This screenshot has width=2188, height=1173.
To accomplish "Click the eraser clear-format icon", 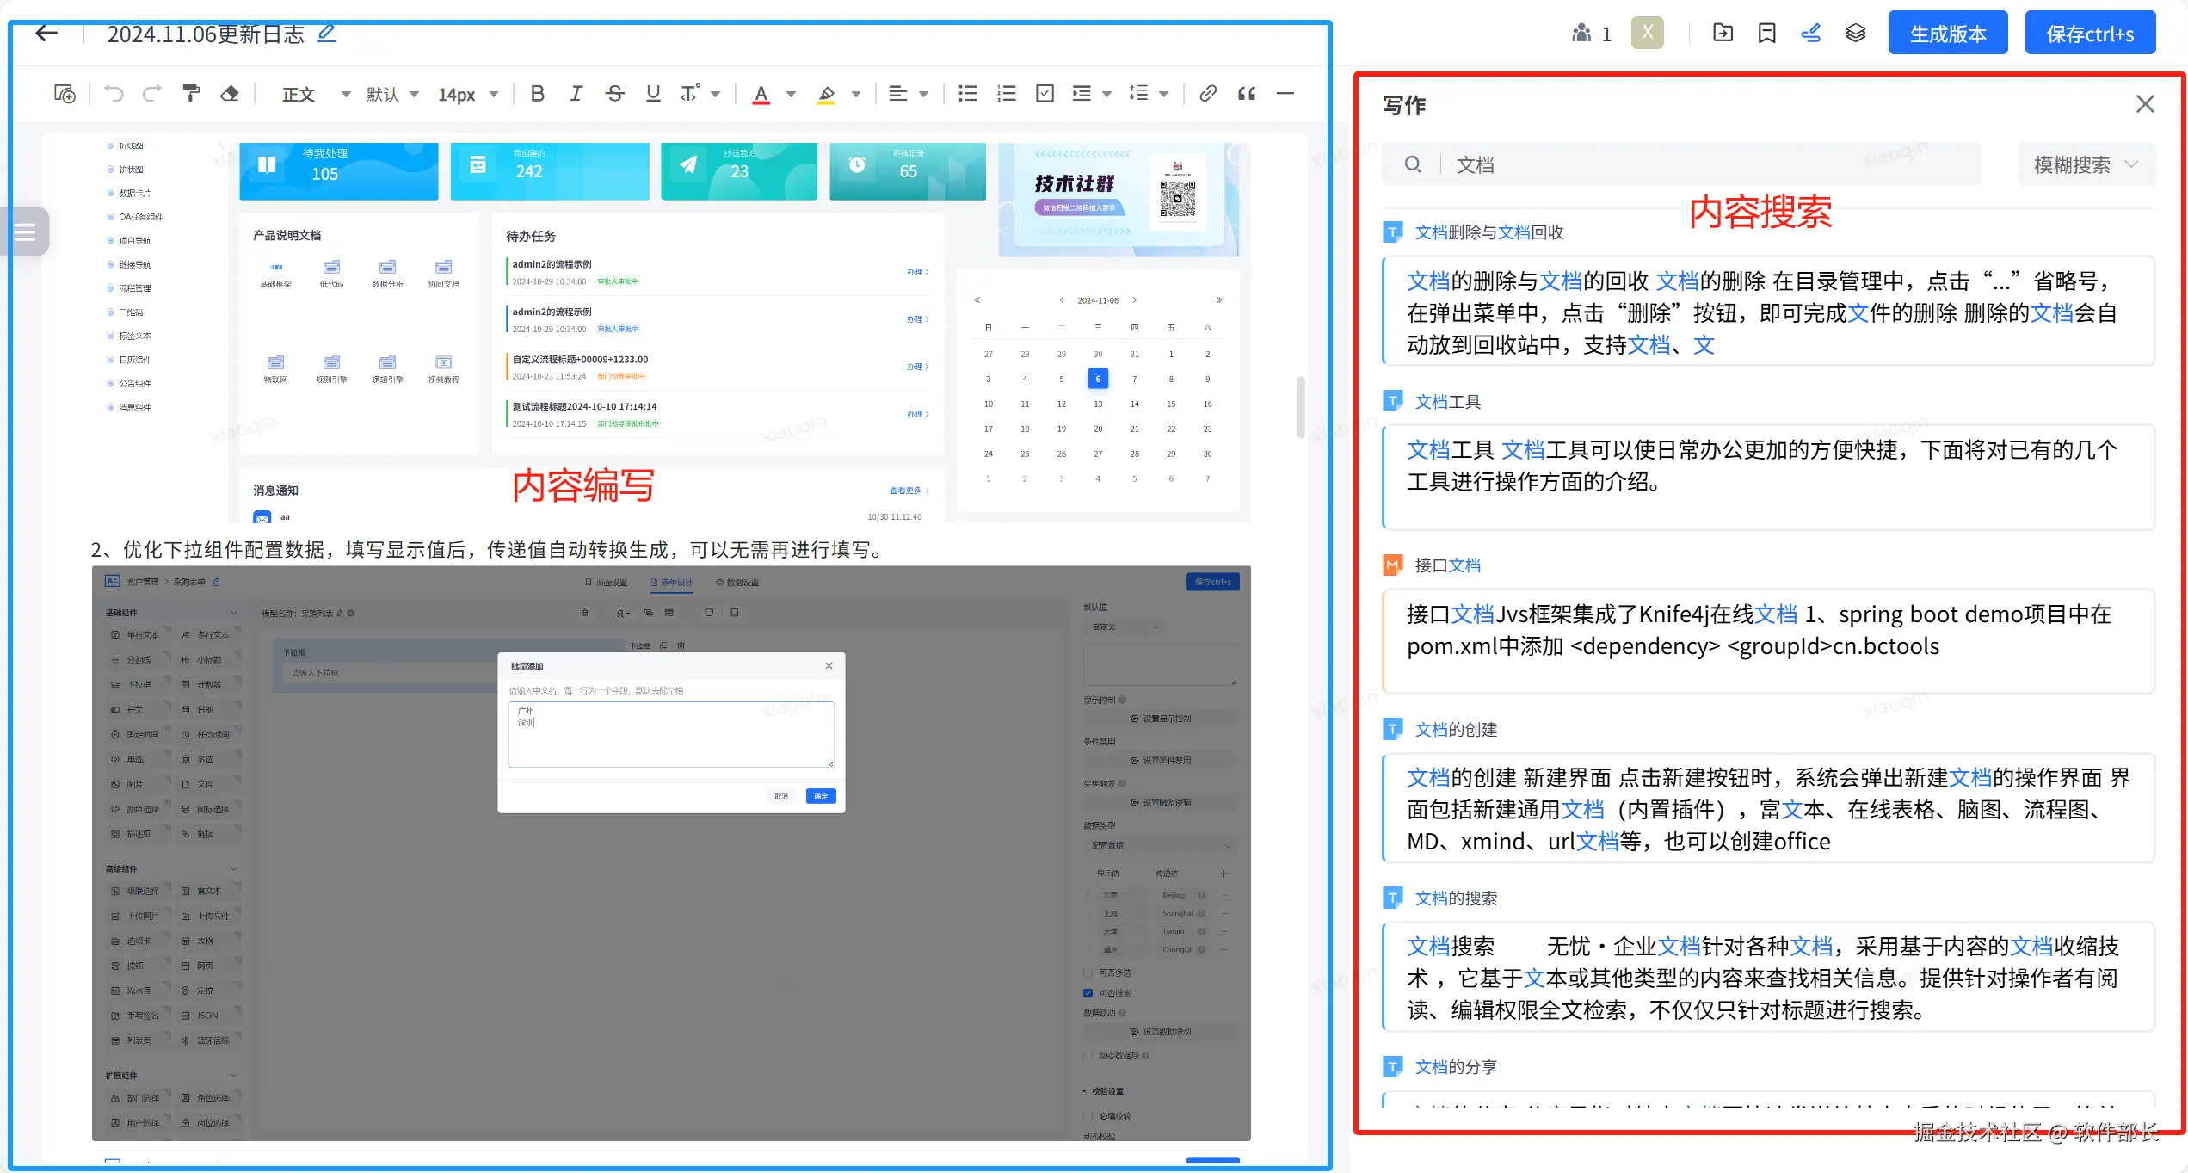I will (x=229, y=94).
